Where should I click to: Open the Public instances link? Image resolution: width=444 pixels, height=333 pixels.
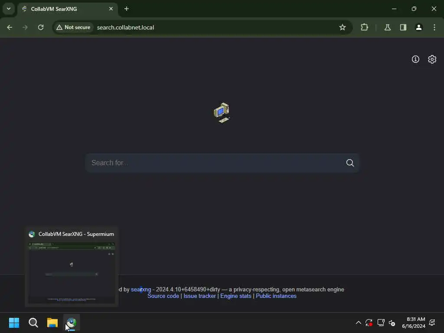point(276,296)
